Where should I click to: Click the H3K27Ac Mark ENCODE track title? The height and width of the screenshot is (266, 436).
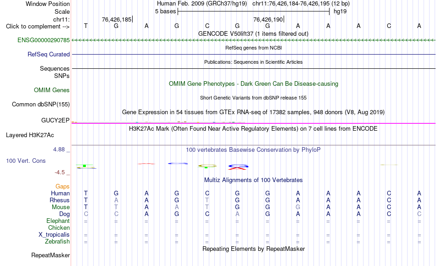pos(253,129)
